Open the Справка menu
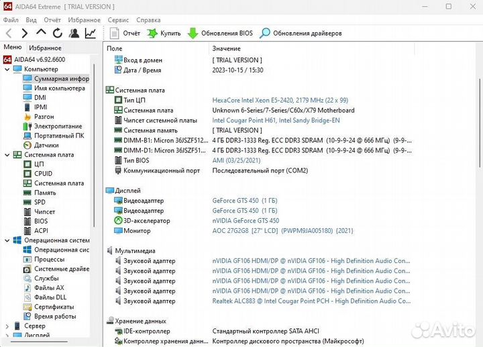The image size is (483, 347). [x=148, y=19]
